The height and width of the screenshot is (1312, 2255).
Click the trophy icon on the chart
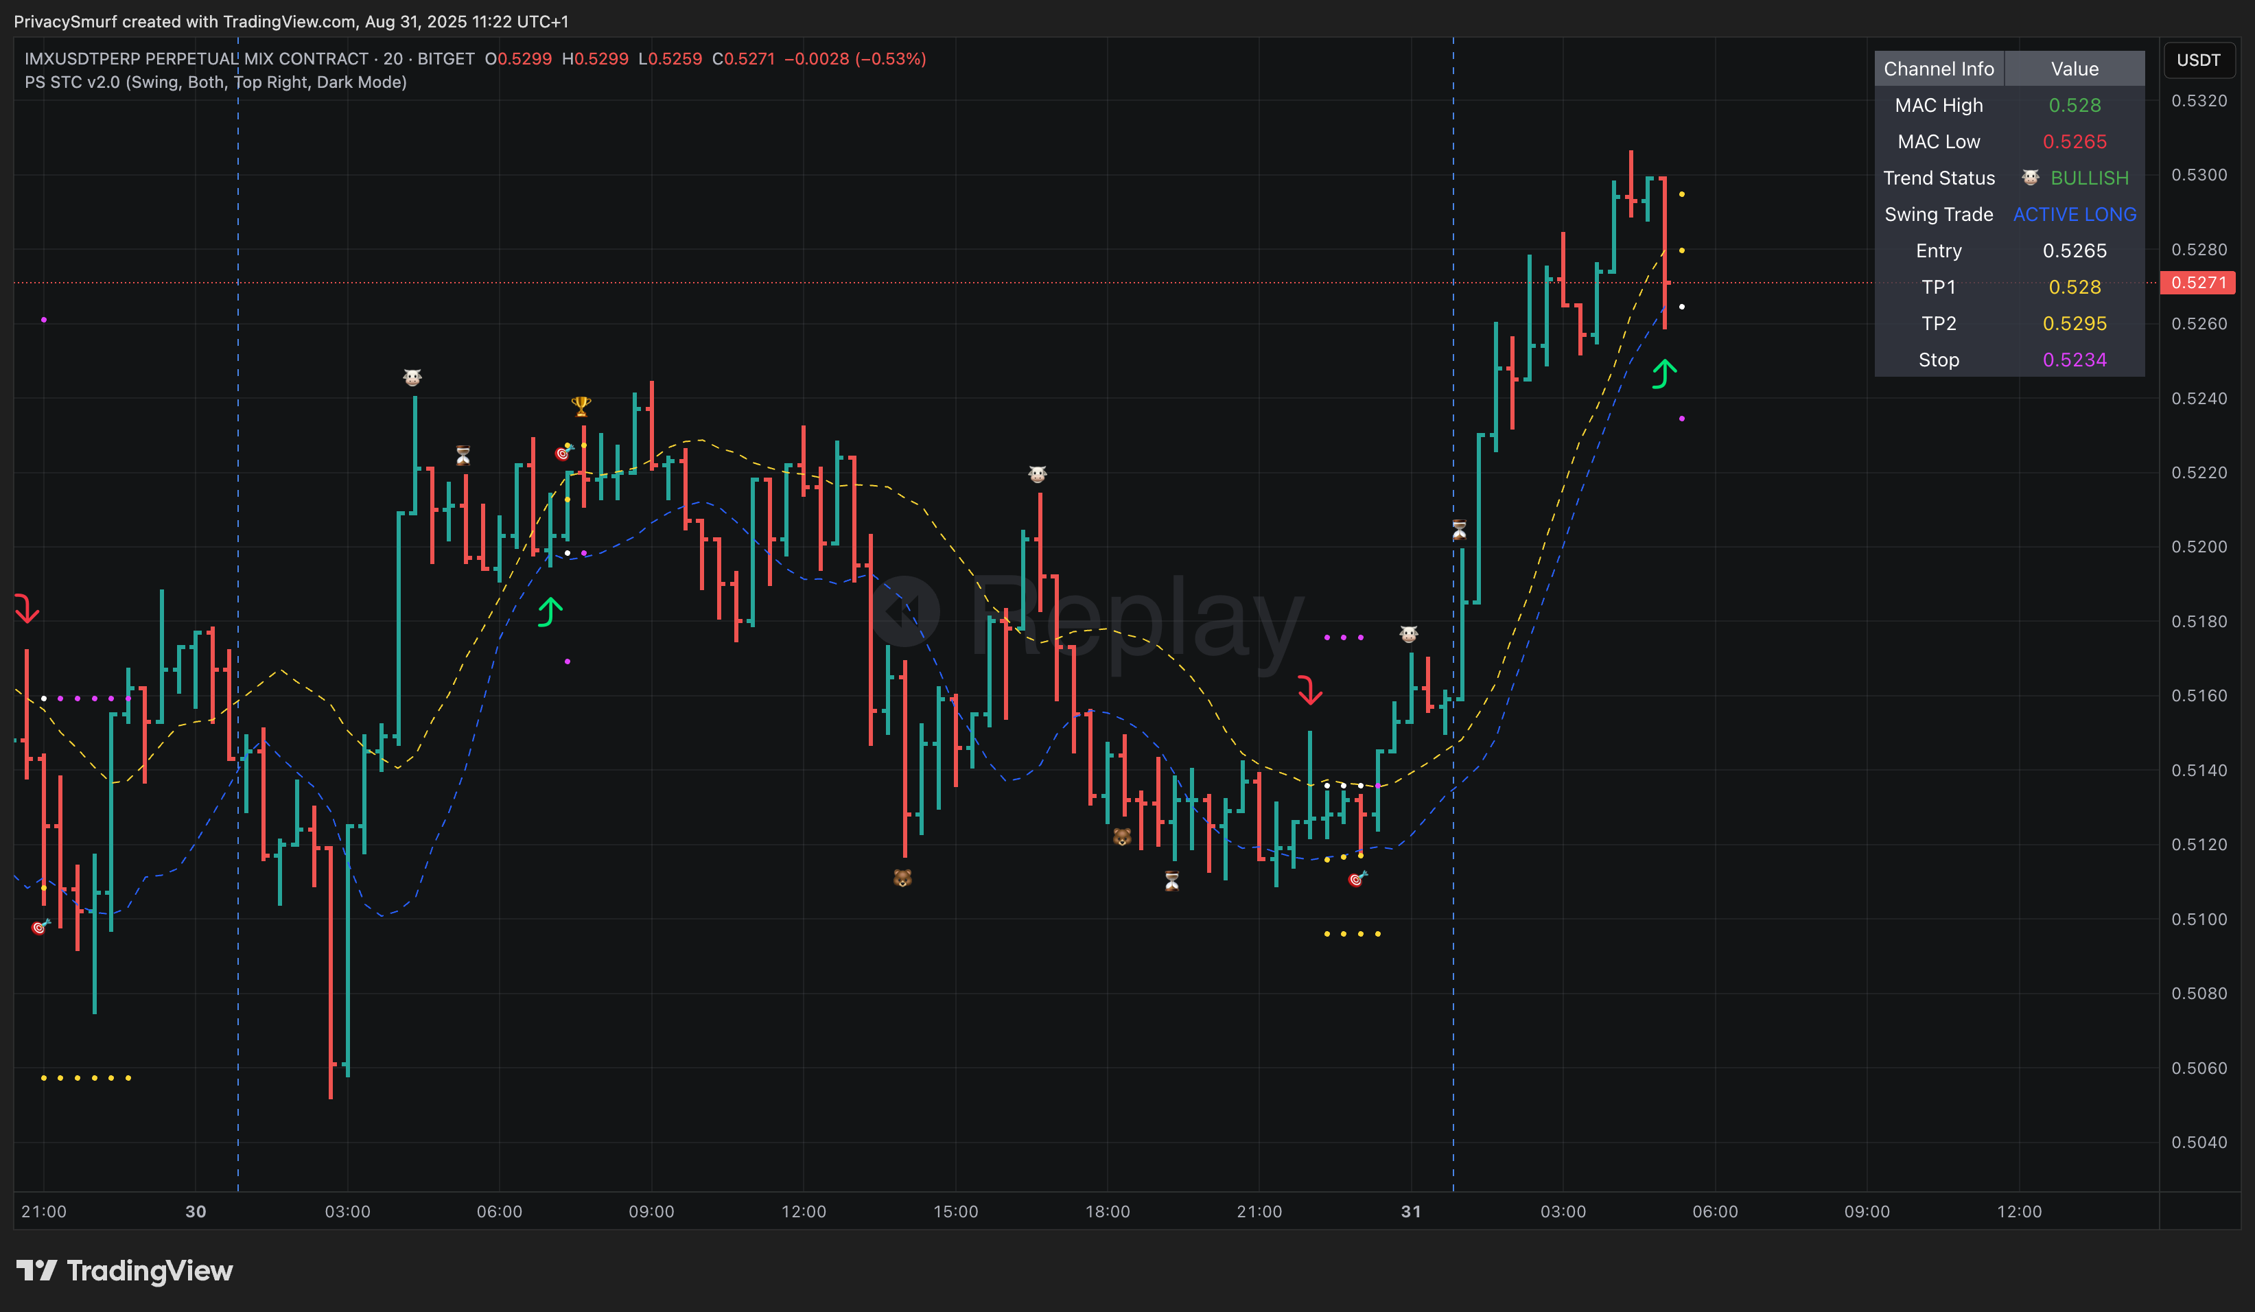click(581, 406)
